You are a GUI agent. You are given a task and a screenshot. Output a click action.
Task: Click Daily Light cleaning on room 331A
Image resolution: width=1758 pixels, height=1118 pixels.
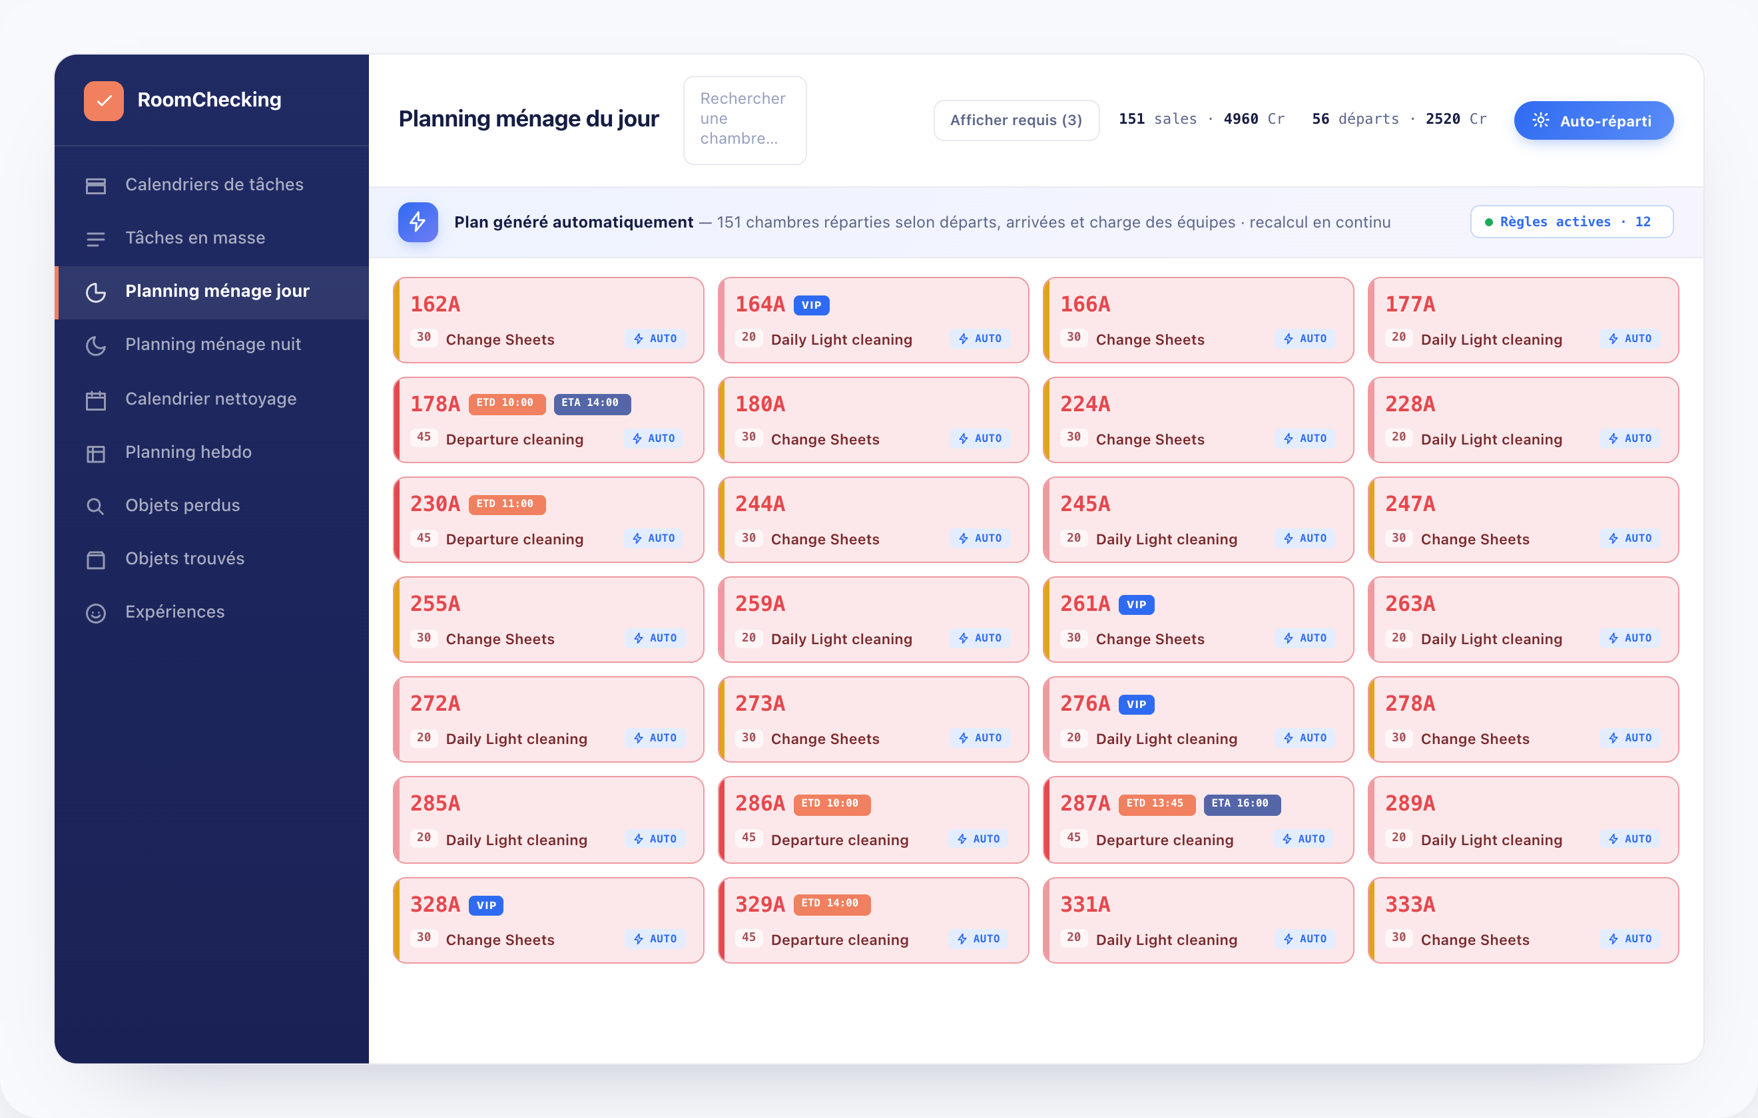[1166, 940]
